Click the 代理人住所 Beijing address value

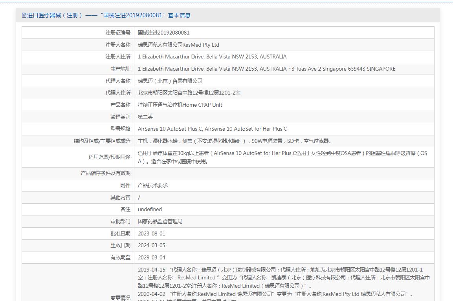pos(189,93)
